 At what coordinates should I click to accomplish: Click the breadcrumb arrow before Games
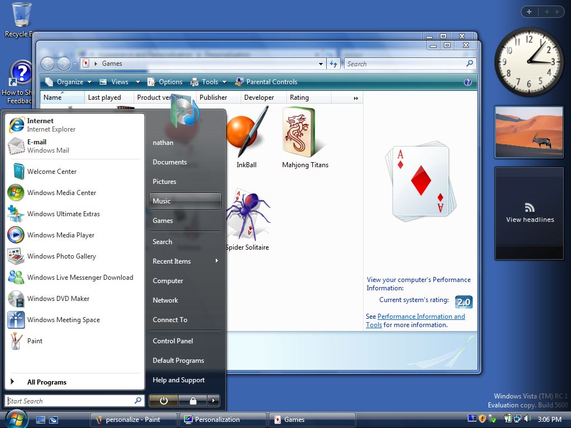pos(96,64)
